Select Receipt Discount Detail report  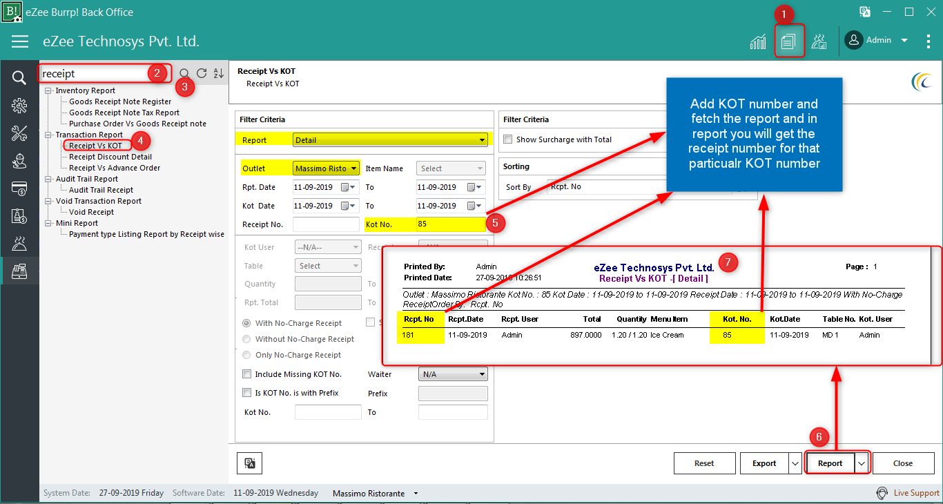tap(110, 157)
